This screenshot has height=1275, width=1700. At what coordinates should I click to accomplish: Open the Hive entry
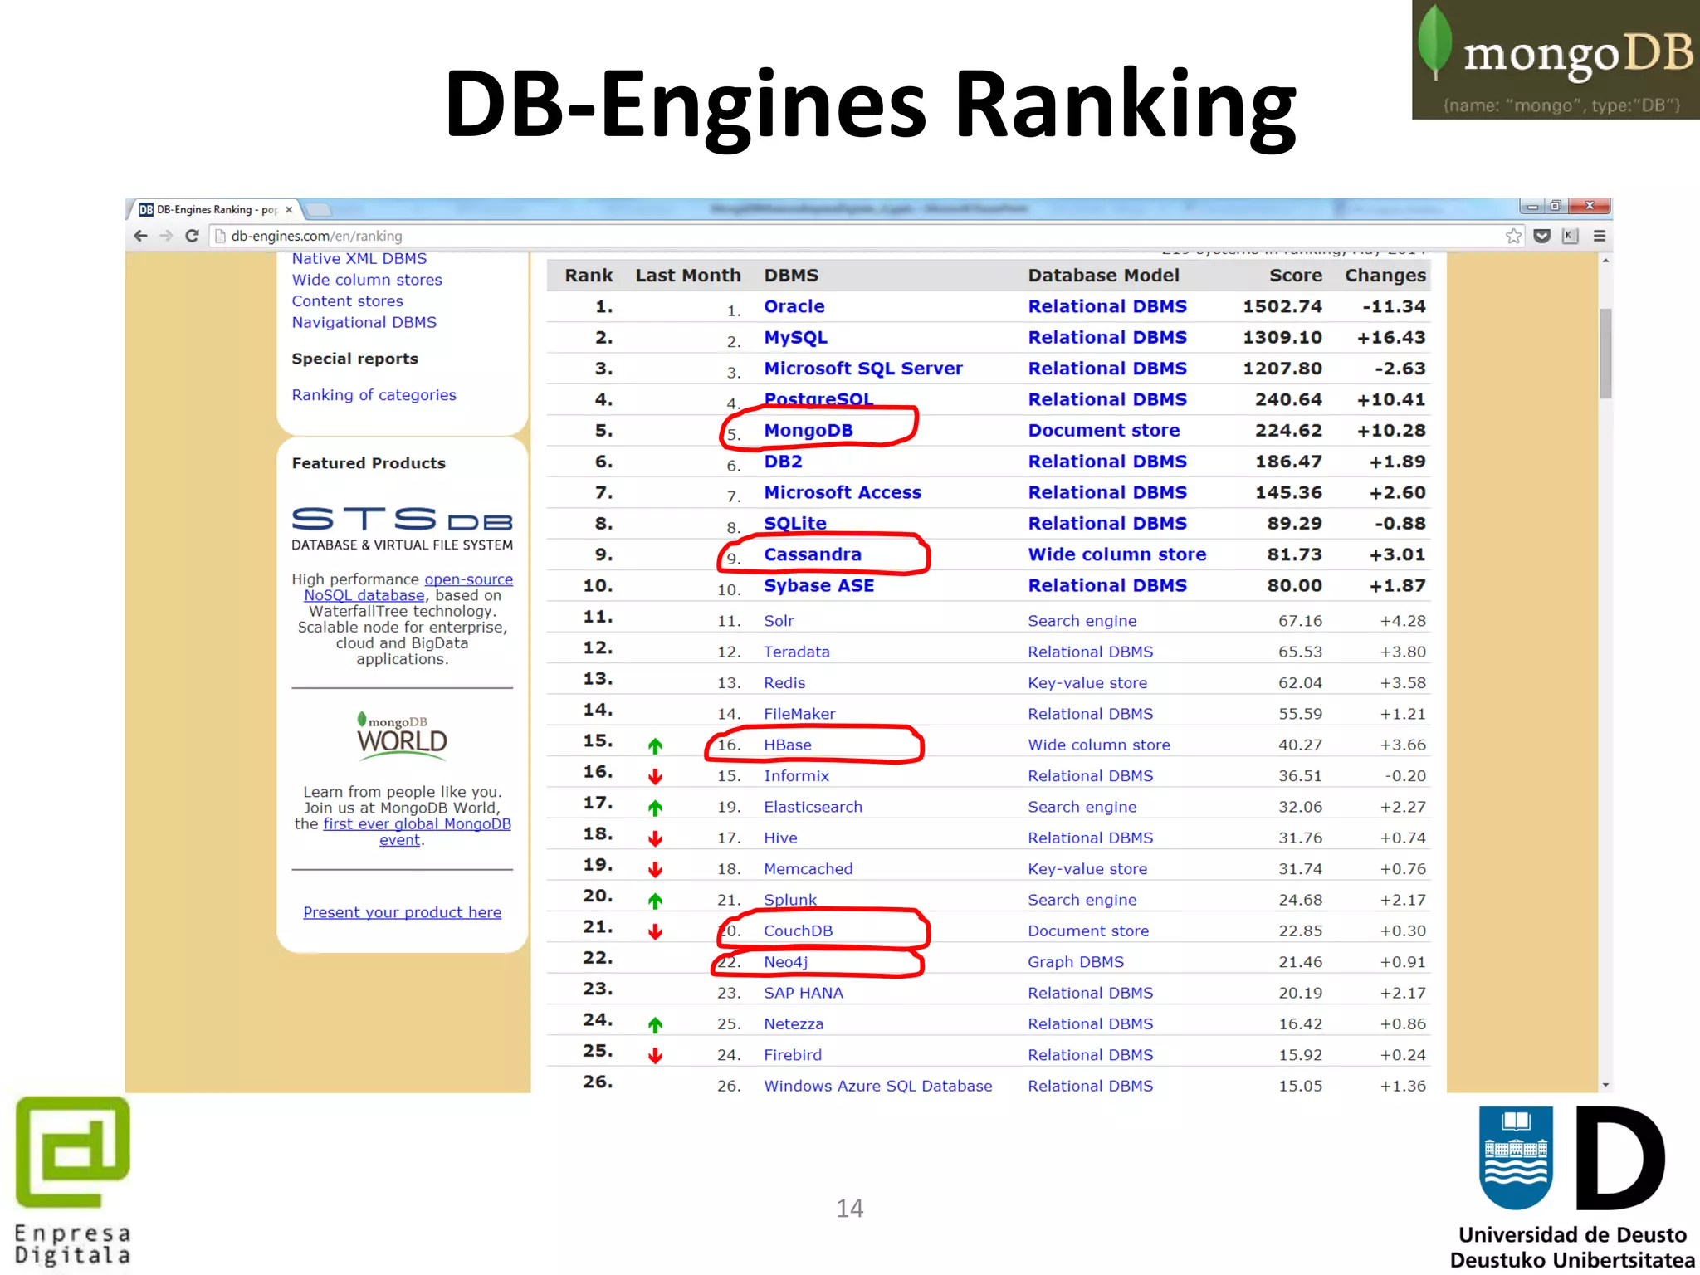pos(780,838)
